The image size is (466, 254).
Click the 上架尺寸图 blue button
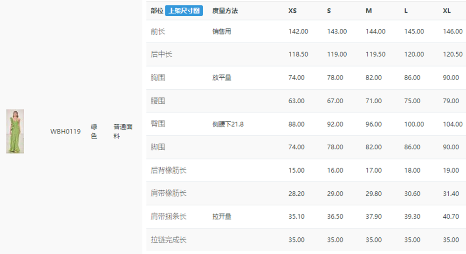184,11
